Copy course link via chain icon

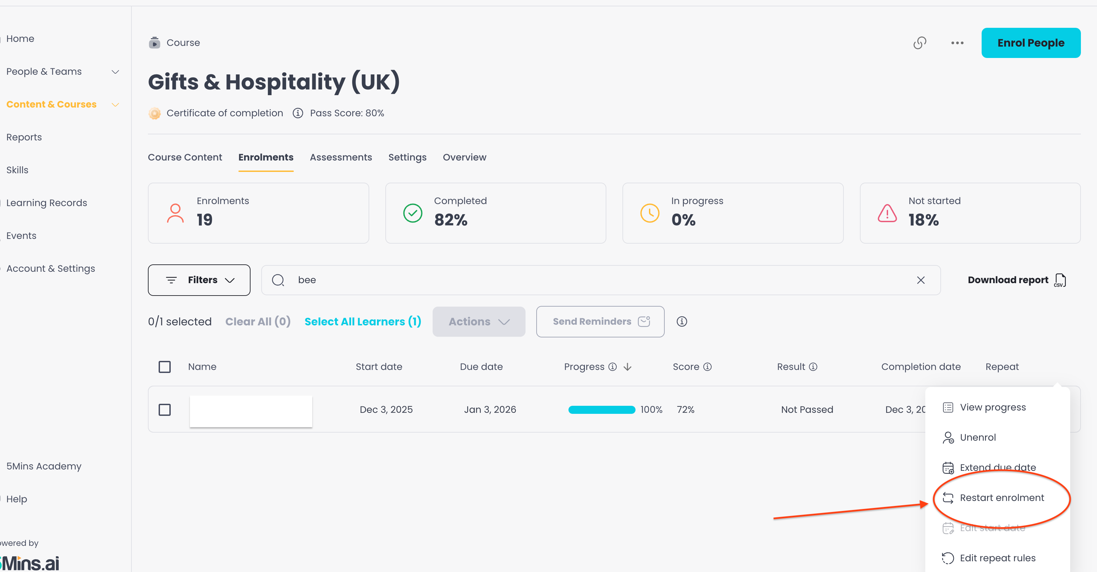[x=919, y=43]
